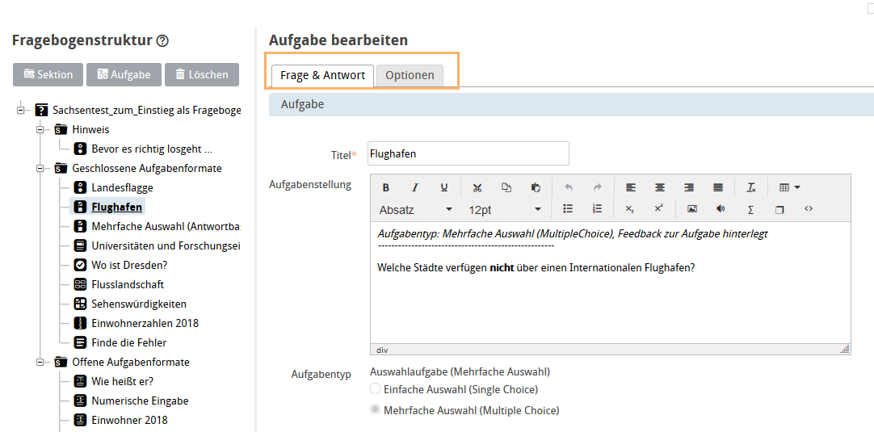Open Einwohnerzahlen 2018 task
This screenshot has width=874, height=432.
[145, 323]
